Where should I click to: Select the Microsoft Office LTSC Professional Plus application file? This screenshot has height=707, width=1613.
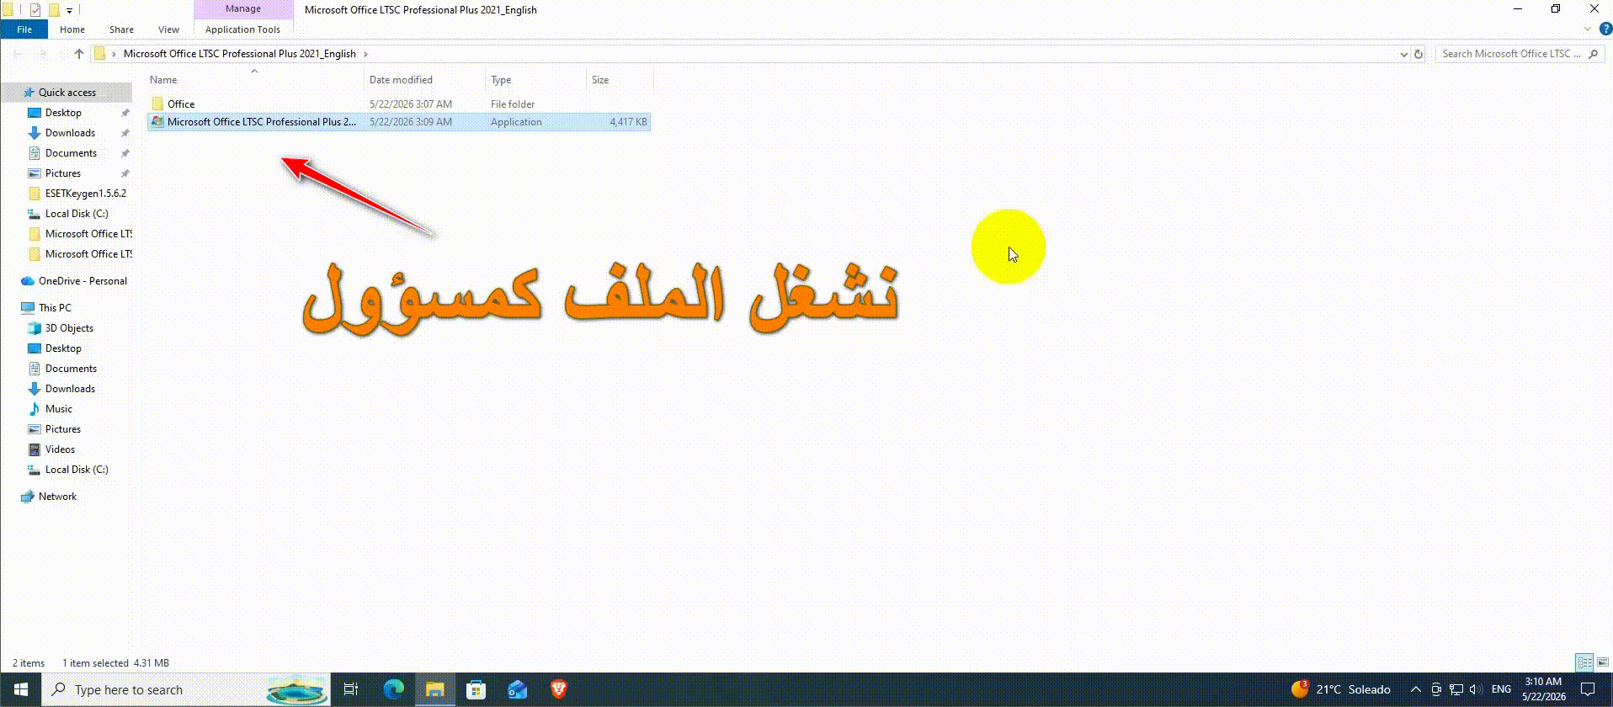pos(399,122)
